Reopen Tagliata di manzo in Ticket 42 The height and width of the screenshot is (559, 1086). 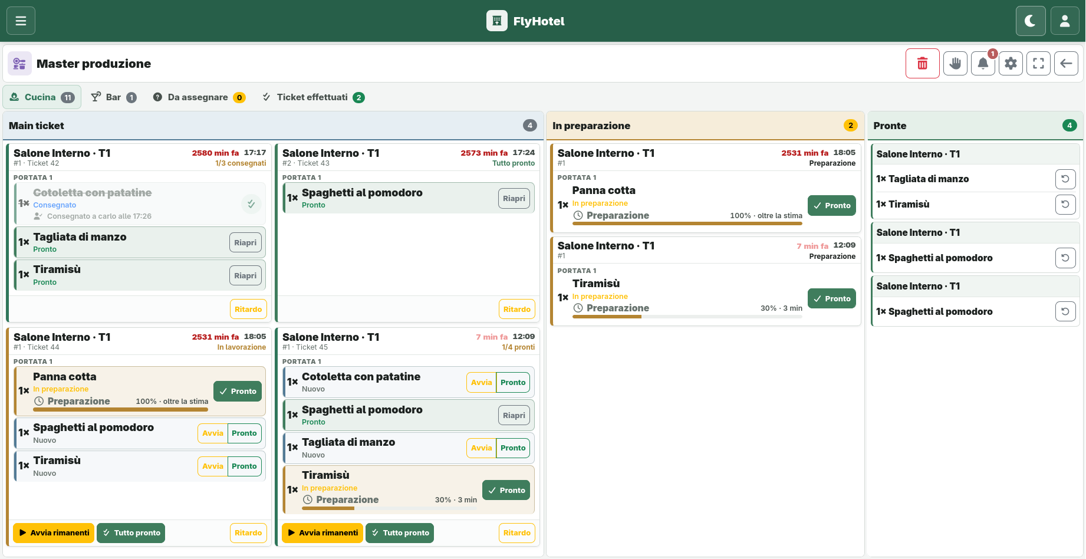pyautogui.click(x=245, y=242)
